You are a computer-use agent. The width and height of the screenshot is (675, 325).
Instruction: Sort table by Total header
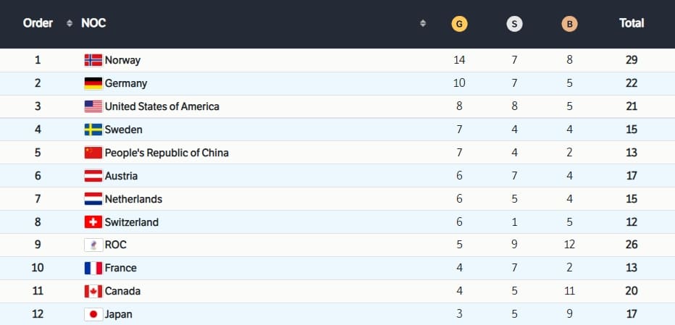[632, 23]
